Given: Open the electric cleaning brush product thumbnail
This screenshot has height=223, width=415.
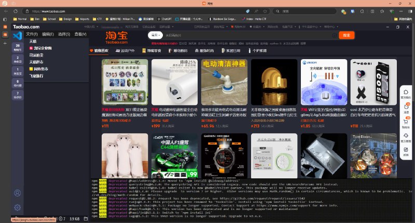Looking at the screenshot, I should [224, 82].
